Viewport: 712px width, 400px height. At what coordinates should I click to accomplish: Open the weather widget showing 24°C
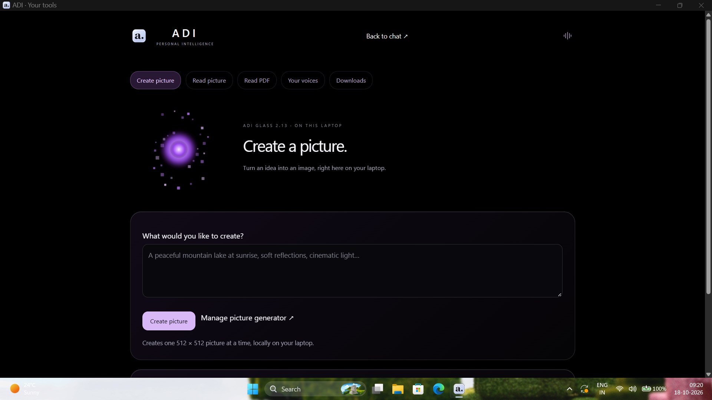[x=24, y=389]
